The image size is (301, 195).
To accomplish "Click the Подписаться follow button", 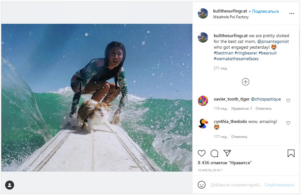I will (265, 11).
